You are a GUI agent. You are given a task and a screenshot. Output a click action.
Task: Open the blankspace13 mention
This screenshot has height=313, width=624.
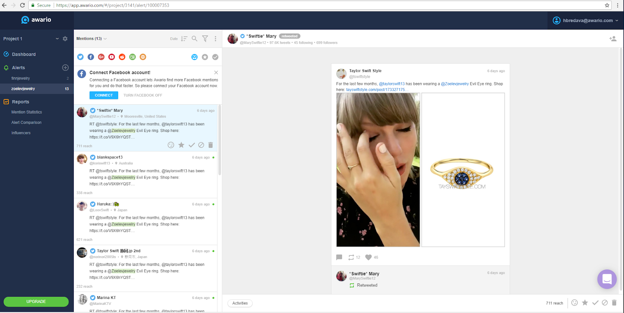[145, 174]
